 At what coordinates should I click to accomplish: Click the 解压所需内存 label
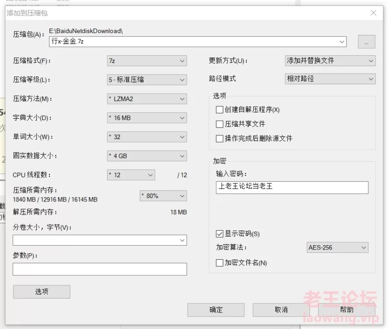coord(35,212)
